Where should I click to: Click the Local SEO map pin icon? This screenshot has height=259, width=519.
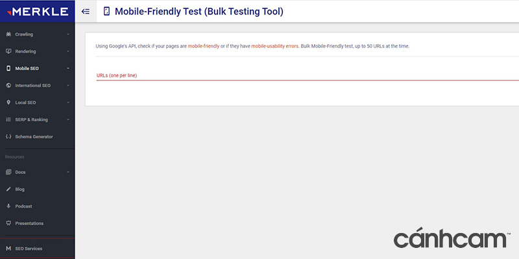click(x=8, y=103)
